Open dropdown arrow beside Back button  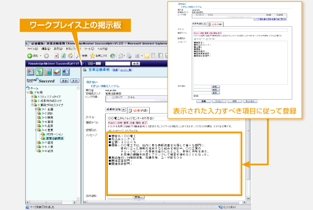pos(40,56)
